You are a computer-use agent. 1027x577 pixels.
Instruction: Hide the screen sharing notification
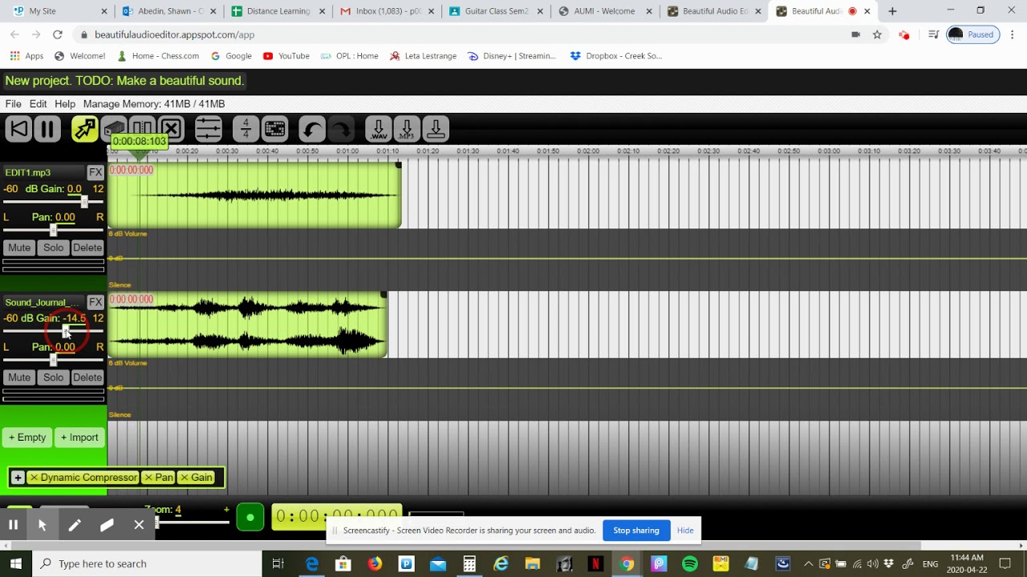tap(685, 531)
